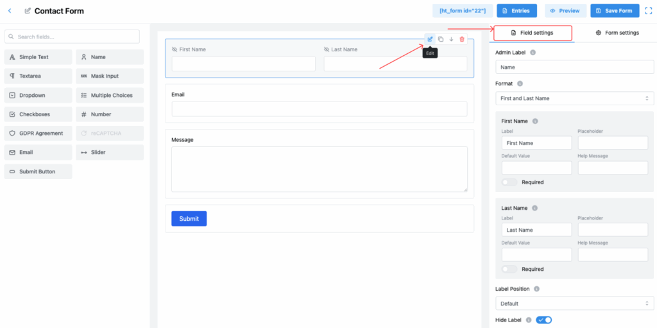Click the Contact Form title text
Screen dimensions: 657x328
[59, 11]
